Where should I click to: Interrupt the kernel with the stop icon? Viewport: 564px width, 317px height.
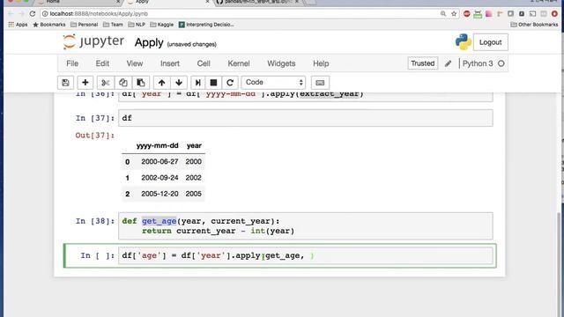tap(213, 83)
